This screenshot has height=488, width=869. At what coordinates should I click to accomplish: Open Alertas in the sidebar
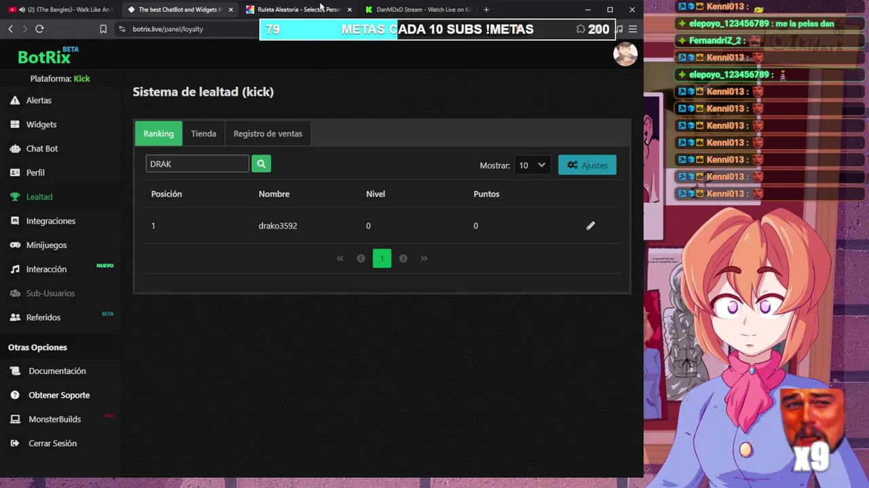pyautogui.click(x=39, y=100)
